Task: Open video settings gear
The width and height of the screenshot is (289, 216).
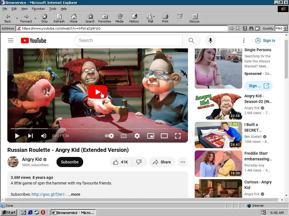Action: 137,136
